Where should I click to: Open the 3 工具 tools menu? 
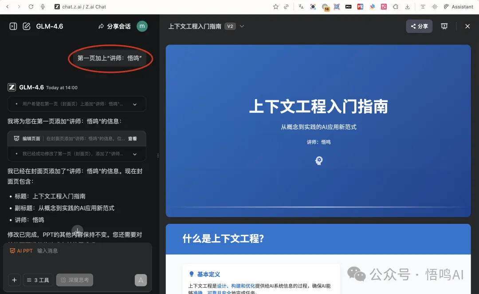click(x=38, y=280)
